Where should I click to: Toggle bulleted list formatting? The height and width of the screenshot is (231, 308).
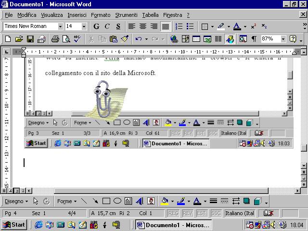[190, 26]
